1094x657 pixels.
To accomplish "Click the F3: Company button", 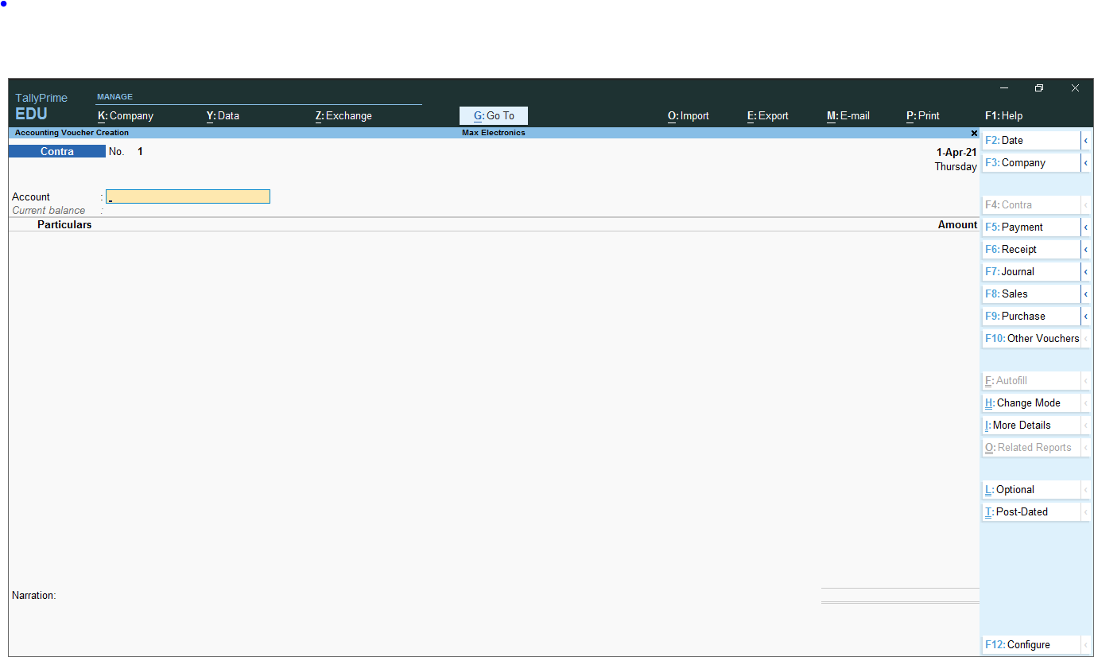I will click(x=1031, y=162).
